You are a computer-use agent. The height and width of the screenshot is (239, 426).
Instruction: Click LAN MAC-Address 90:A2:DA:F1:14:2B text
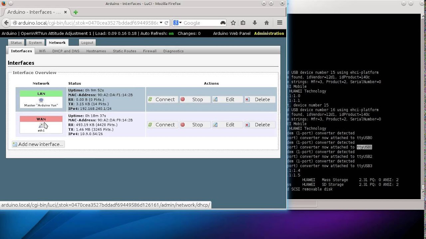[100, 95]
